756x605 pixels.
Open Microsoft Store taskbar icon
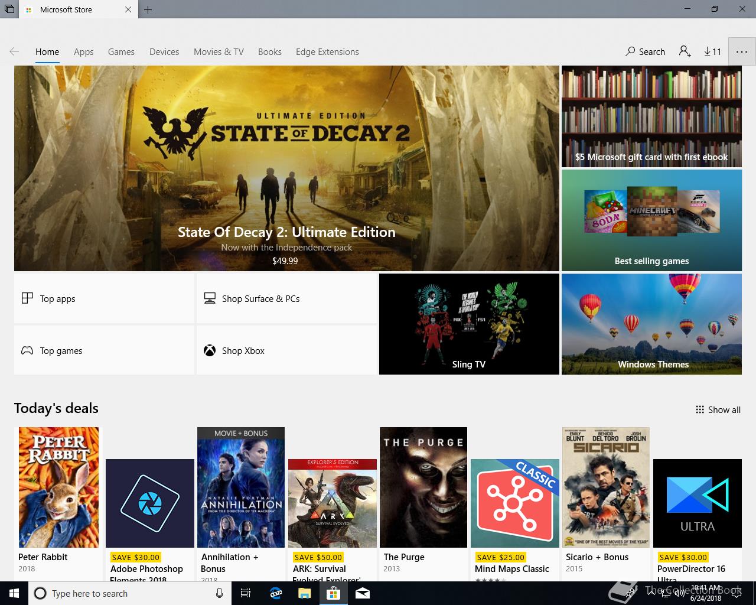coord(334,593)
